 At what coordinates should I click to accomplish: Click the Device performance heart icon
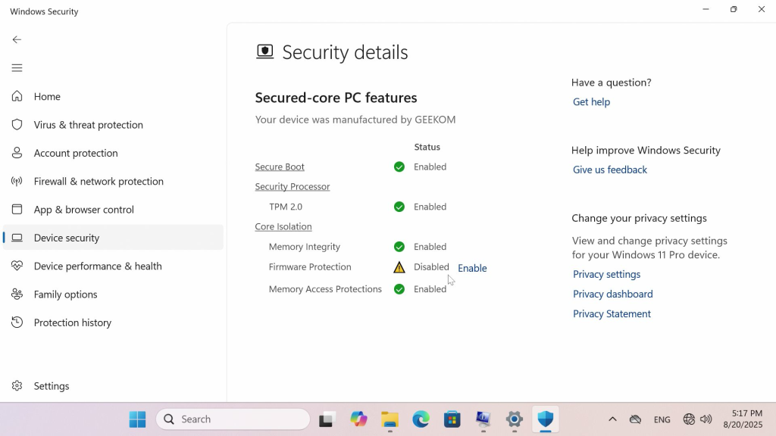(x=17, y=266)
